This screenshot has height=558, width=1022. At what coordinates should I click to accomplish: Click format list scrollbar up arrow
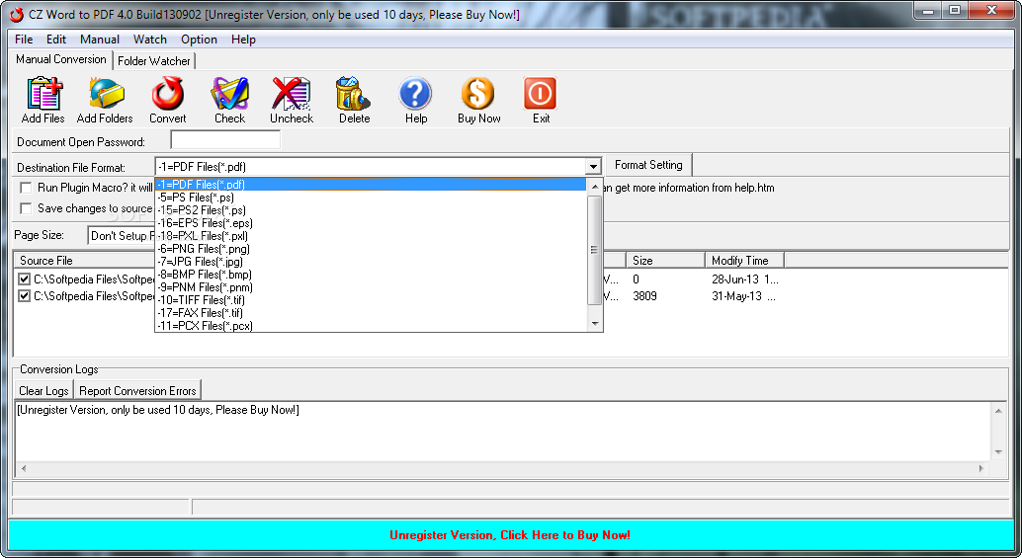click(594, 187)
